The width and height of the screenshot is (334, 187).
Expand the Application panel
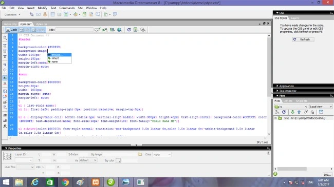tap(286, 86)
